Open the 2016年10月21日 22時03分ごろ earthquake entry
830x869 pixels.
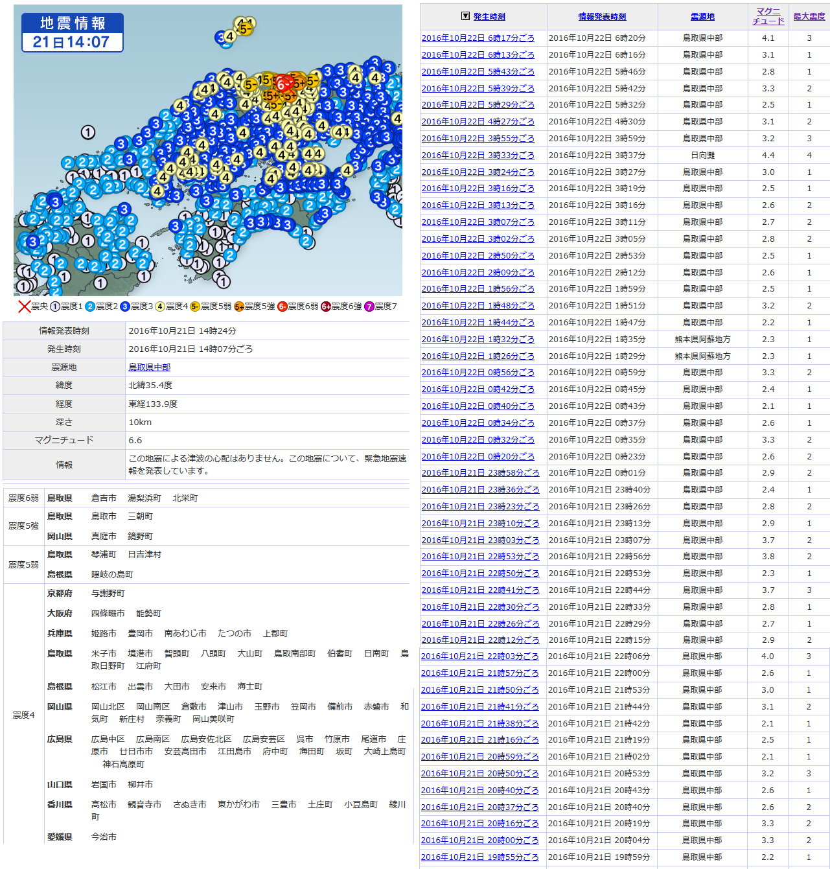480,656
